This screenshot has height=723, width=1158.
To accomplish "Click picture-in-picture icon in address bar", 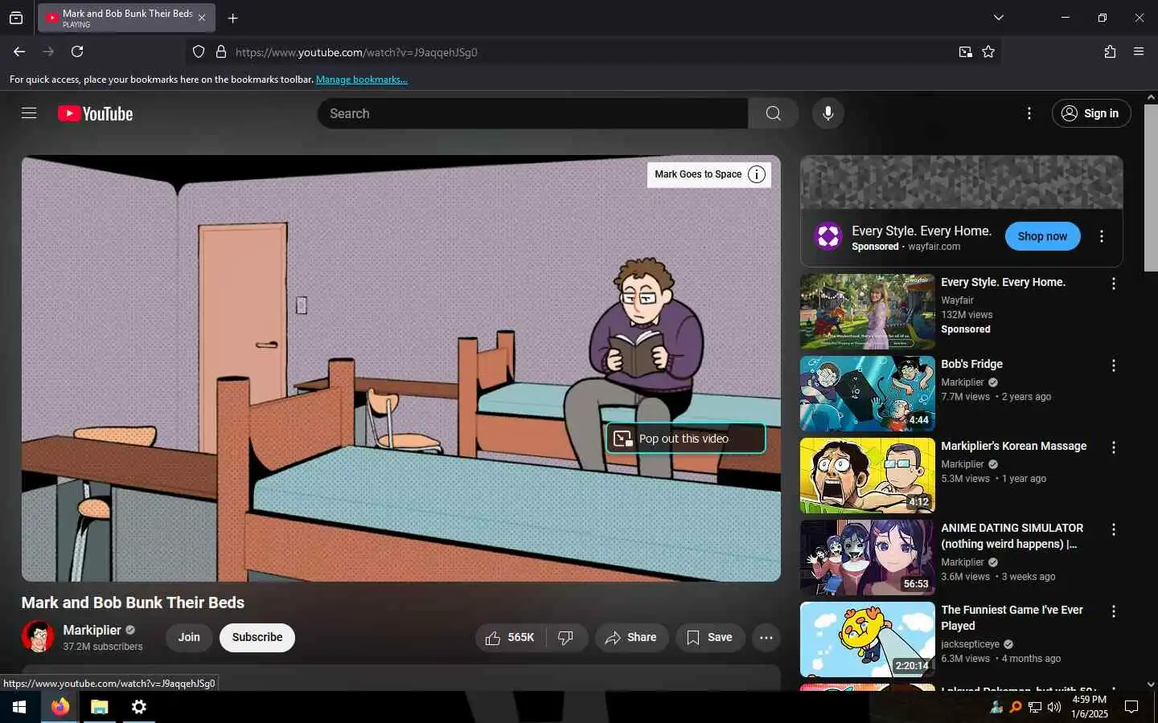I will [965, 51].
